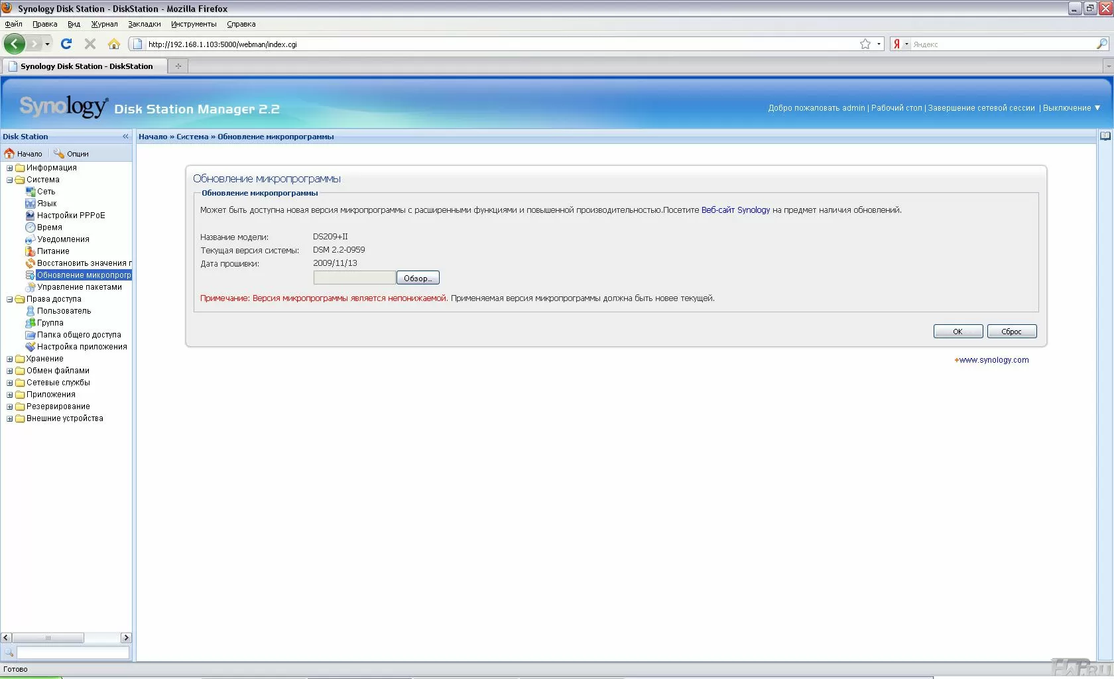This screenshot has height=679, width=1114.
Task: Collapse the Система tree folder
Action: pos(10,180)
